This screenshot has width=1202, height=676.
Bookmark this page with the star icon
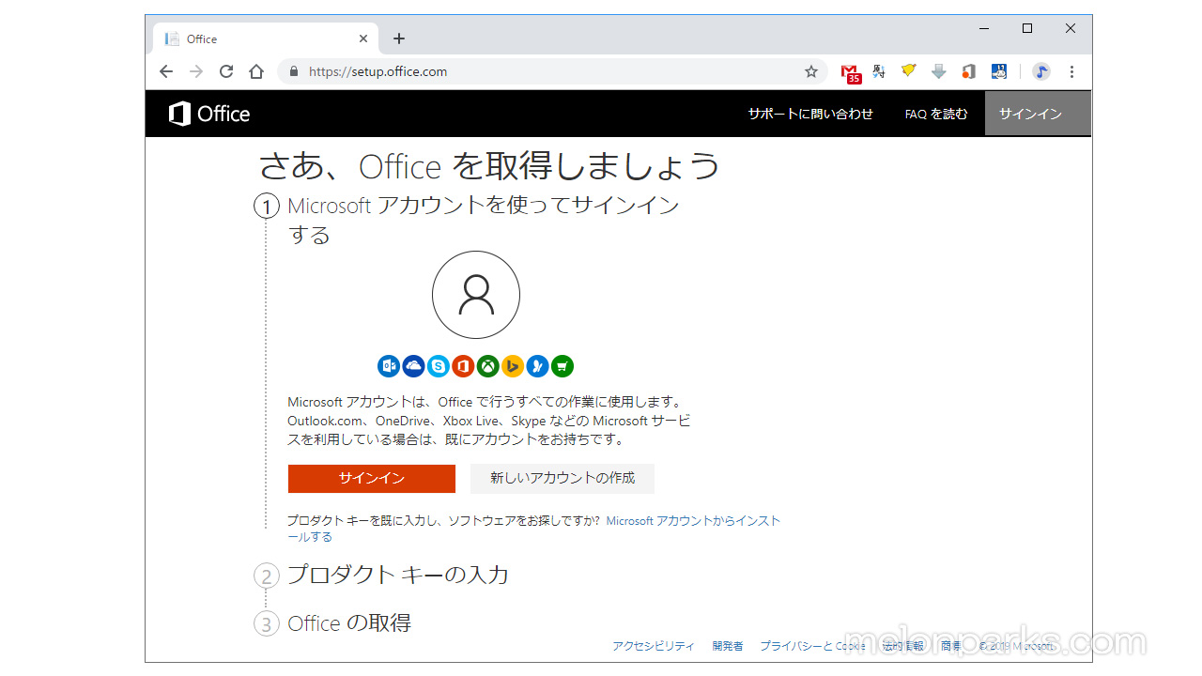pyautogui.click(x=811, y=71)
